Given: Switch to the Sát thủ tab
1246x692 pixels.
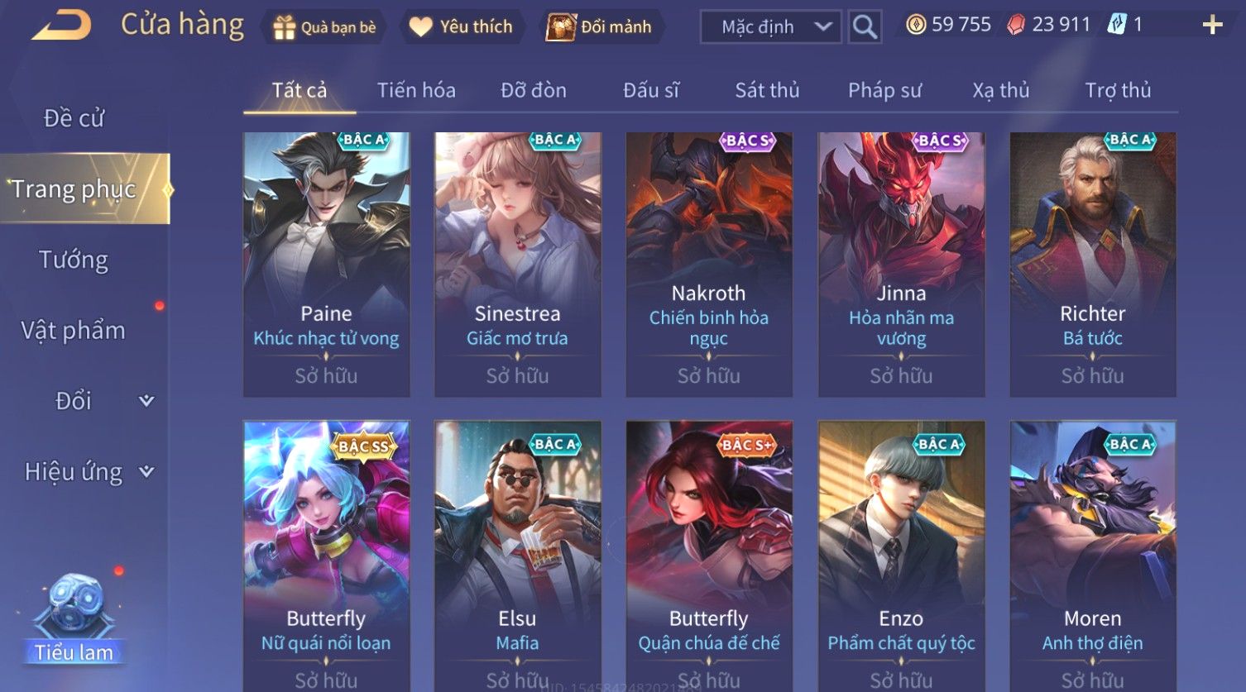Looking at the screenshot, I should (x=767, y=90).
